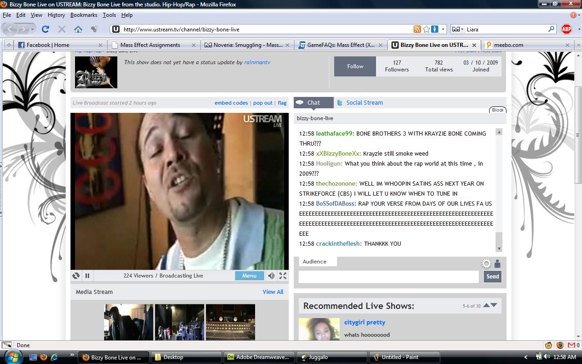582x364 pixels.
Task: Mute the video player speaker
Action: [x=271, y=276]
